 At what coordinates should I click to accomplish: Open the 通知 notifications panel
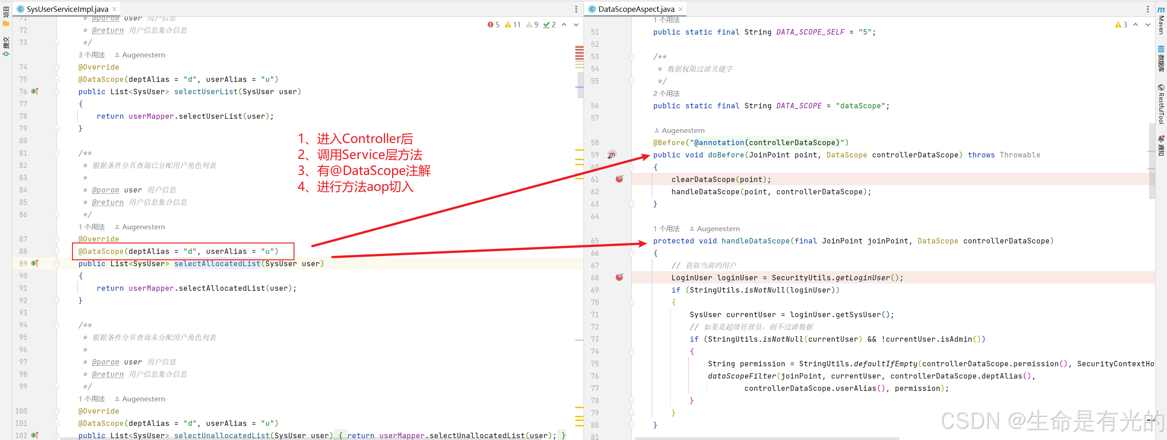pyautogui.click(x=1161, y=146)
